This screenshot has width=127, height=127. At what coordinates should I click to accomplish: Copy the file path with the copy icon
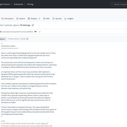pyautogui.click(x=33, y=25)
